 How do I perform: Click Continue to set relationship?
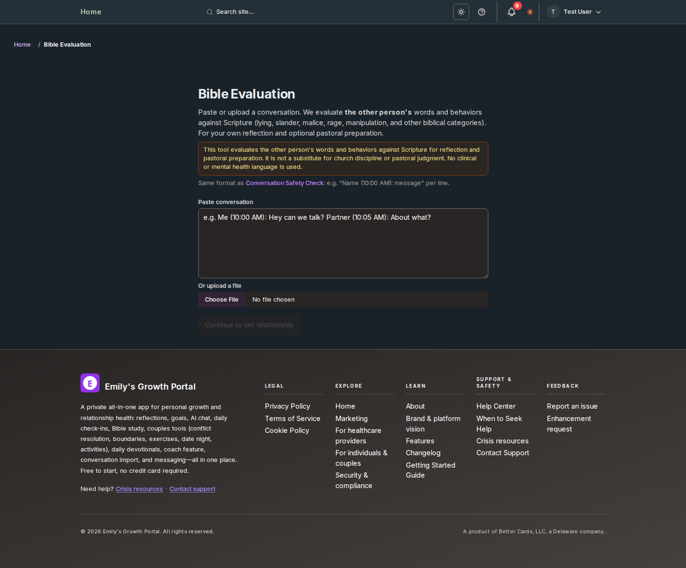pos(249,325)
